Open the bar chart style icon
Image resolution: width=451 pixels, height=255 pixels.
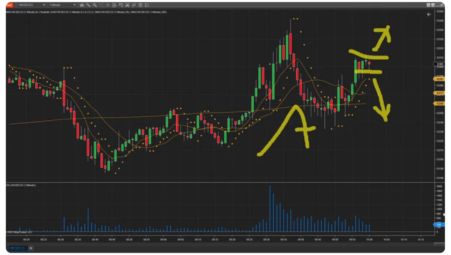click(82, 5)
